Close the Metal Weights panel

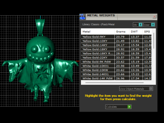[154, 16]
